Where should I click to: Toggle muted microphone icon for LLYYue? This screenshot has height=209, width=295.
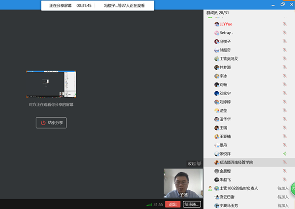[x=284, y=24]
